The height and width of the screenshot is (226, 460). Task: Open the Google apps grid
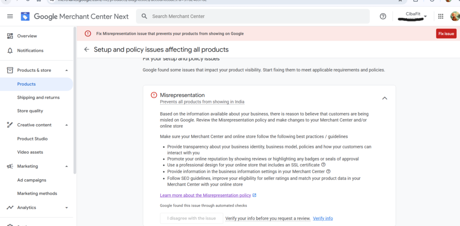[x=441, y=17]
